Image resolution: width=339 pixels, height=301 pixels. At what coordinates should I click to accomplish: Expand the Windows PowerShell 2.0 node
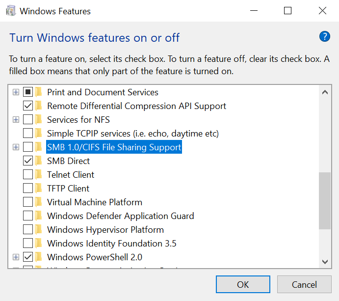[16, 257]
